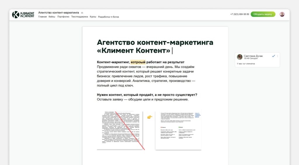Go to the Портфолио section
The image size is (299, 165).
point(63,17)
